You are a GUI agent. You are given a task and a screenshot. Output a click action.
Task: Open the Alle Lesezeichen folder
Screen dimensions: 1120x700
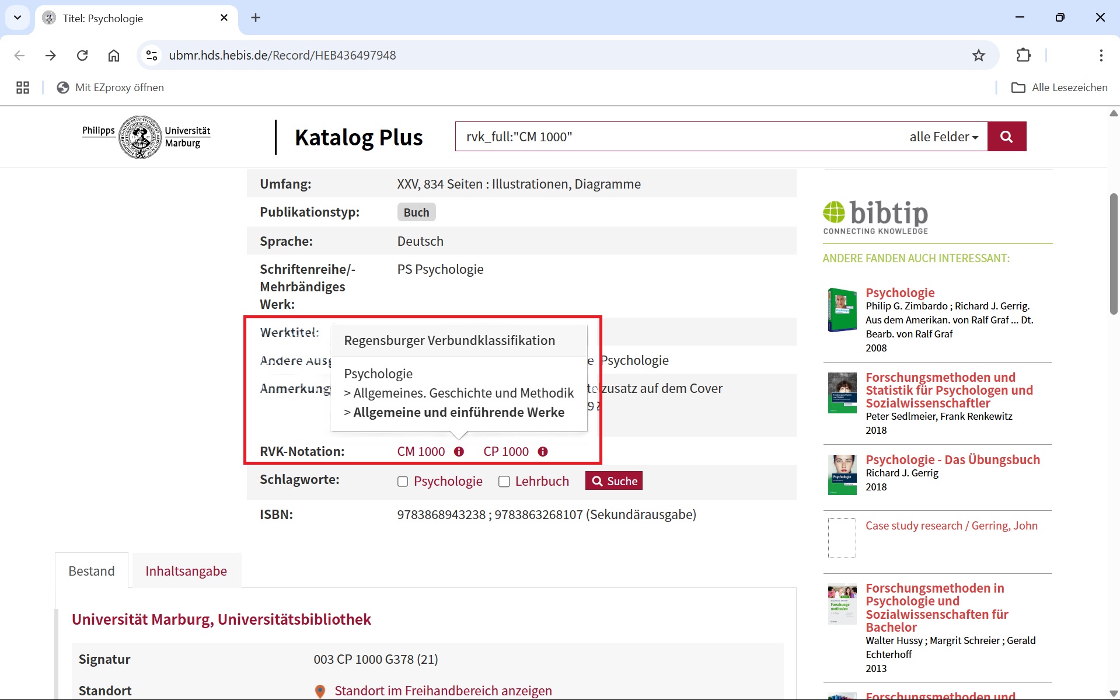tap(1059, 88)
